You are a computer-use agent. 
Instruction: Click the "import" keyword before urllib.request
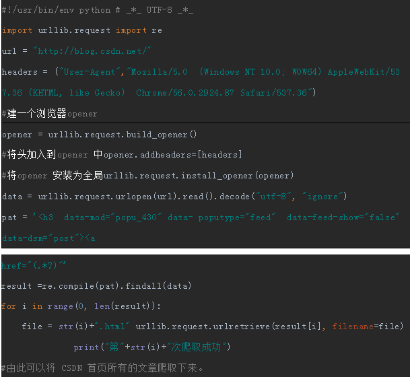coord(17,30)
